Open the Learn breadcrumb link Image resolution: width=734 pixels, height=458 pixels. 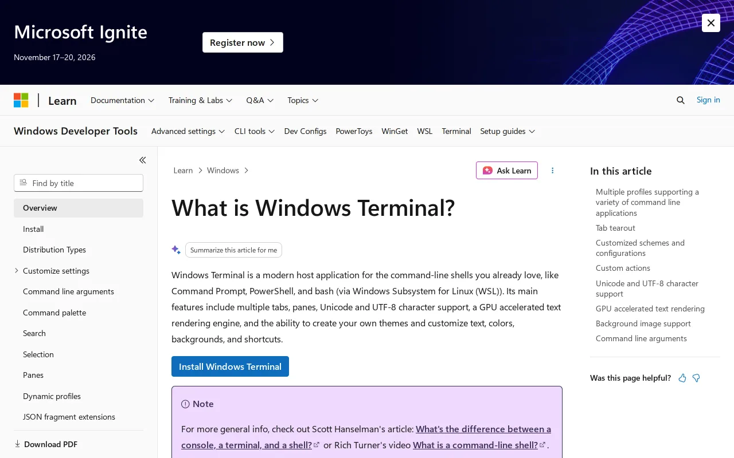pos(183,171)
